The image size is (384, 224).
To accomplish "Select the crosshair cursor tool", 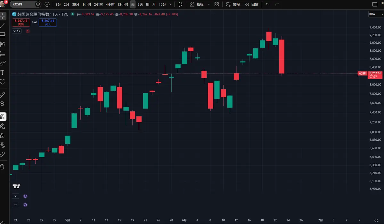I will click(3, 16).
